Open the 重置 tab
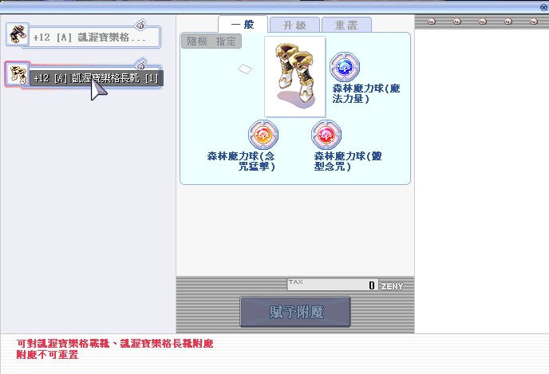The width and height of the screenshot is (549, 374). 346,25
